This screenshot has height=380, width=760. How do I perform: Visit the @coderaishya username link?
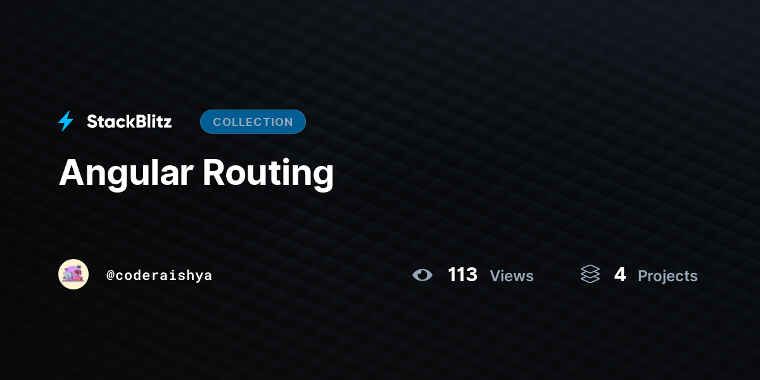click(159, 275)
